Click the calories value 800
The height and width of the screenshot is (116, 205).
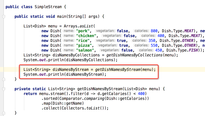[x=154, y=31]
